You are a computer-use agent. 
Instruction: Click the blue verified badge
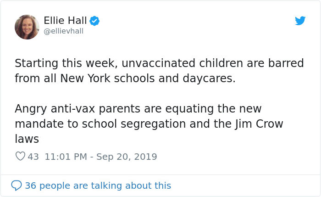[95, 21]
